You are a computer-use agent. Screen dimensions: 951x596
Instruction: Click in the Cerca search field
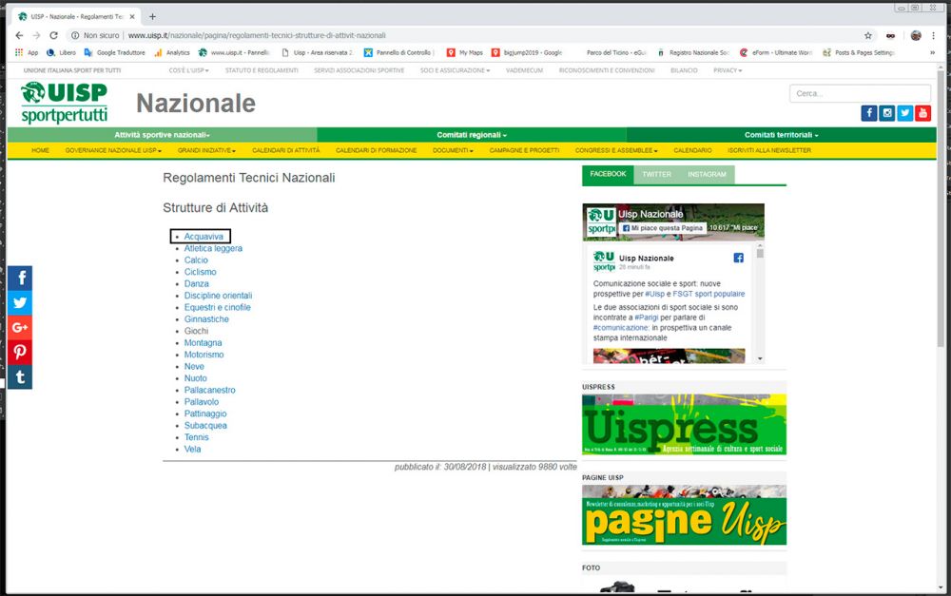860,93
